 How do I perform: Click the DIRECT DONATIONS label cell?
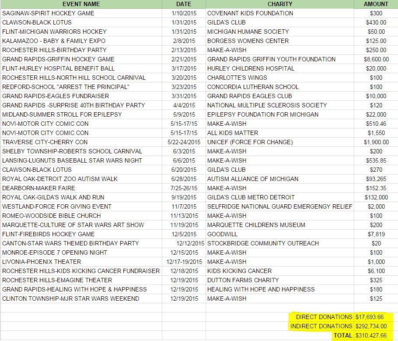click(x=321, y=317)
